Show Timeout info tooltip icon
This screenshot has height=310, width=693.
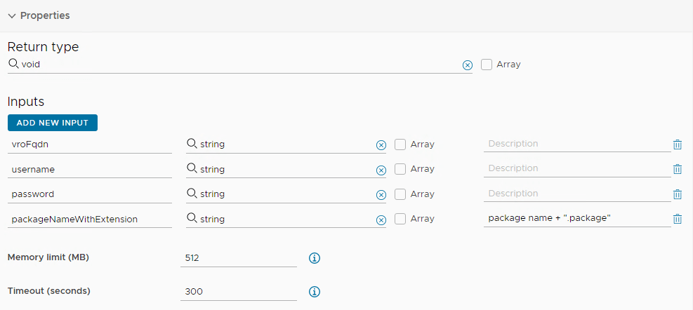315,291
